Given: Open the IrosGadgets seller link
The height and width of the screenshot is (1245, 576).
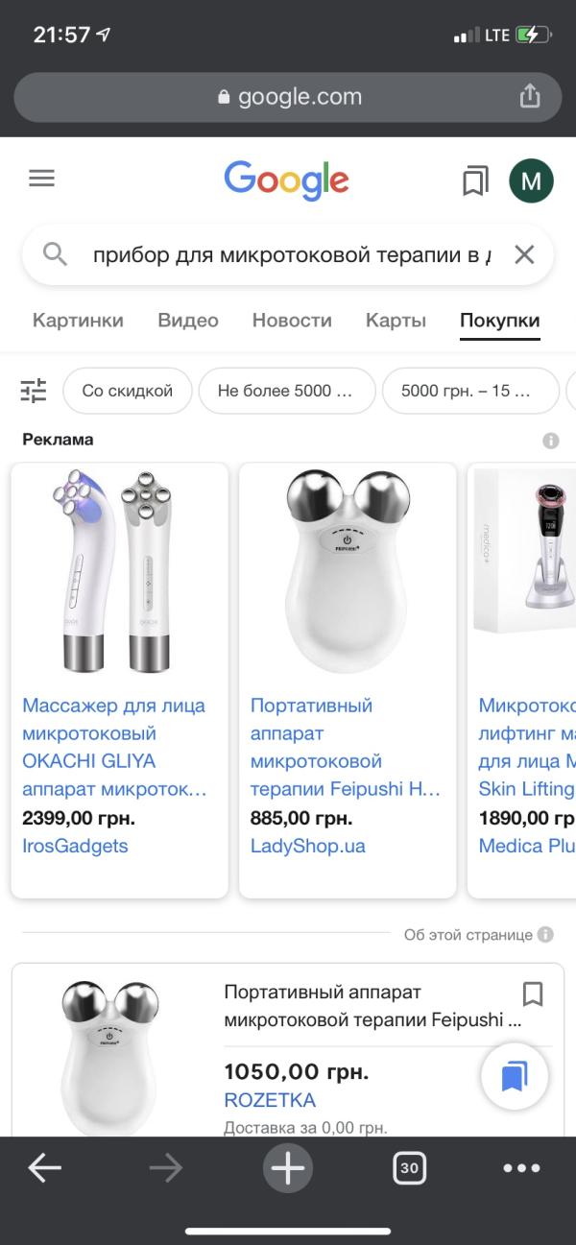Looking at the screenshot, I should pos(75,846).
